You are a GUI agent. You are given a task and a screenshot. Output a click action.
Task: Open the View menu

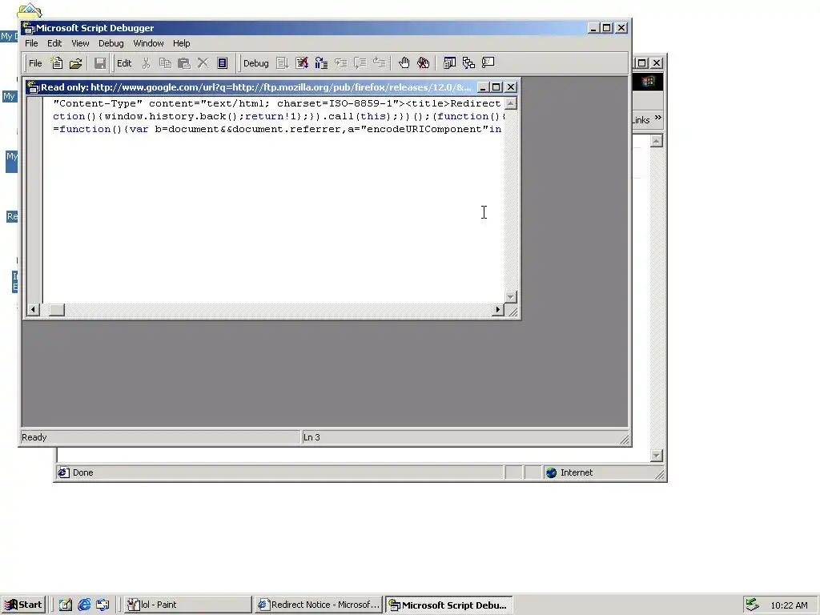[x=80, y=43]
